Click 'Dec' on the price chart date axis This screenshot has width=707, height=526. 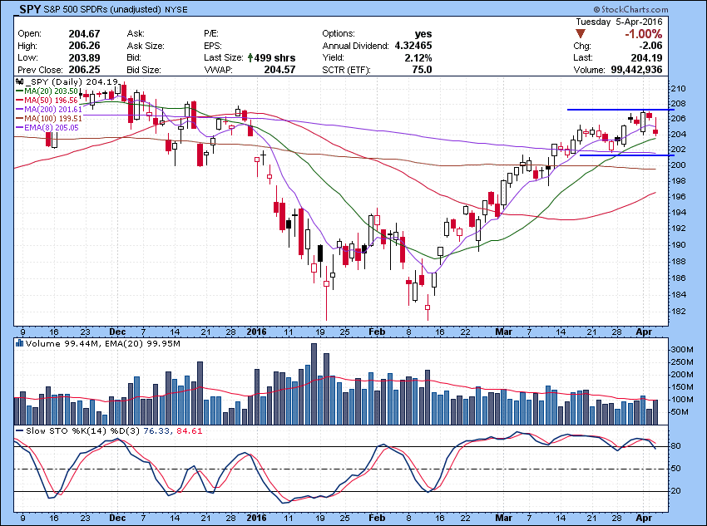(x=117, y=332)
